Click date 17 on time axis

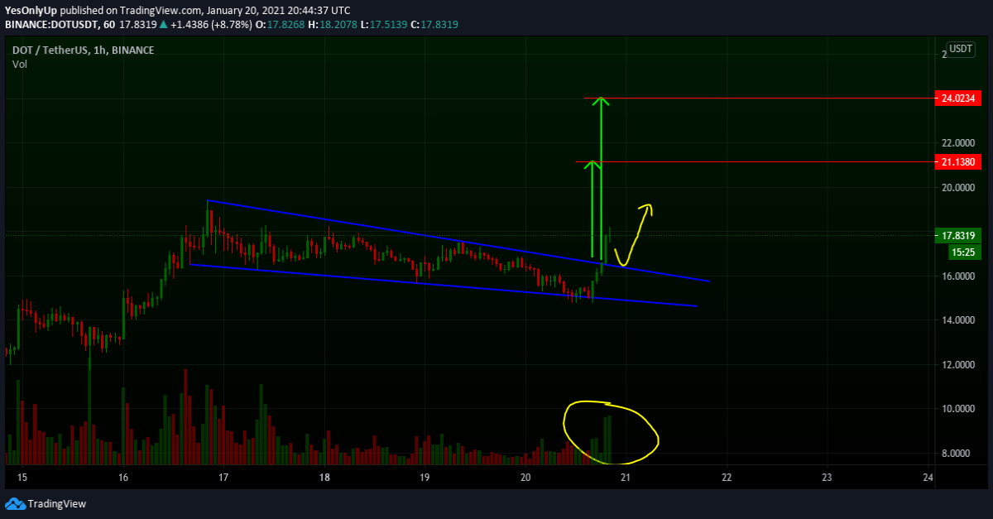(x=223, y=478)
